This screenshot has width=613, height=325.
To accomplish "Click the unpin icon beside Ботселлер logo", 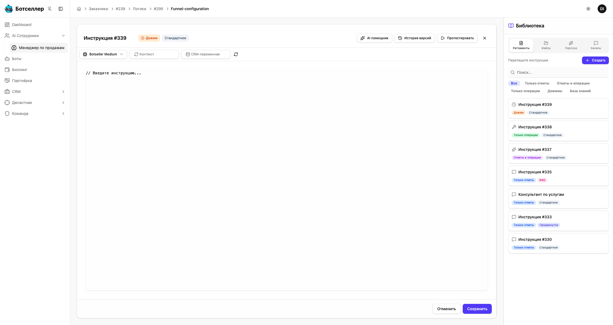I will [x=50, y=9].
